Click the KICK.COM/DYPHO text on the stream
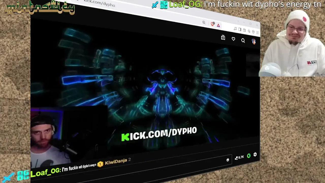325x183 pixels. click(x=159, y=134)
